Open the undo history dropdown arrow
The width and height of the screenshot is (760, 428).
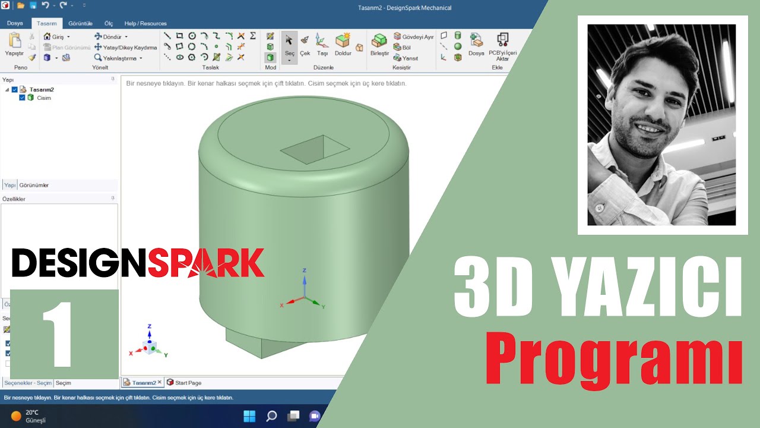pyautogui.click(x=54, y=5)
